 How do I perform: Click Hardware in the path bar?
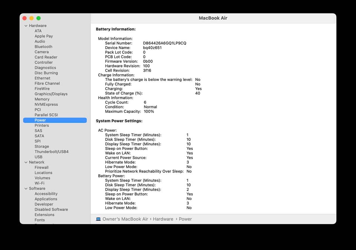tap(163, 219)
